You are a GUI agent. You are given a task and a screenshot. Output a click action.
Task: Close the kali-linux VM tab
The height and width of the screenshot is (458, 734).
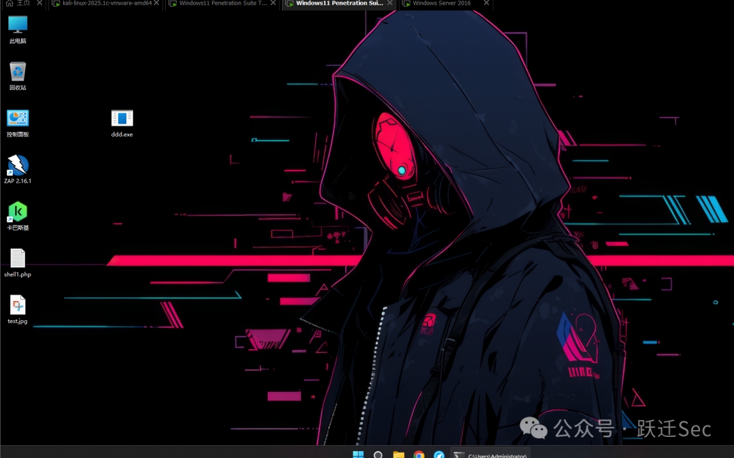click(156, 3)
